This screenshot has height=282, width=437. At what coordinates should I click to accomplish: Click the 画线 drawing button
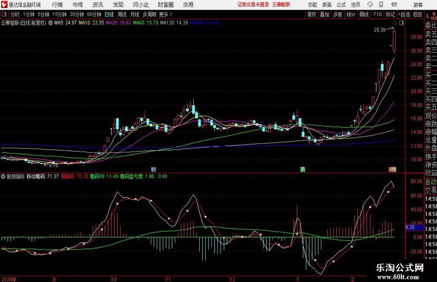[x=364, y=14]
